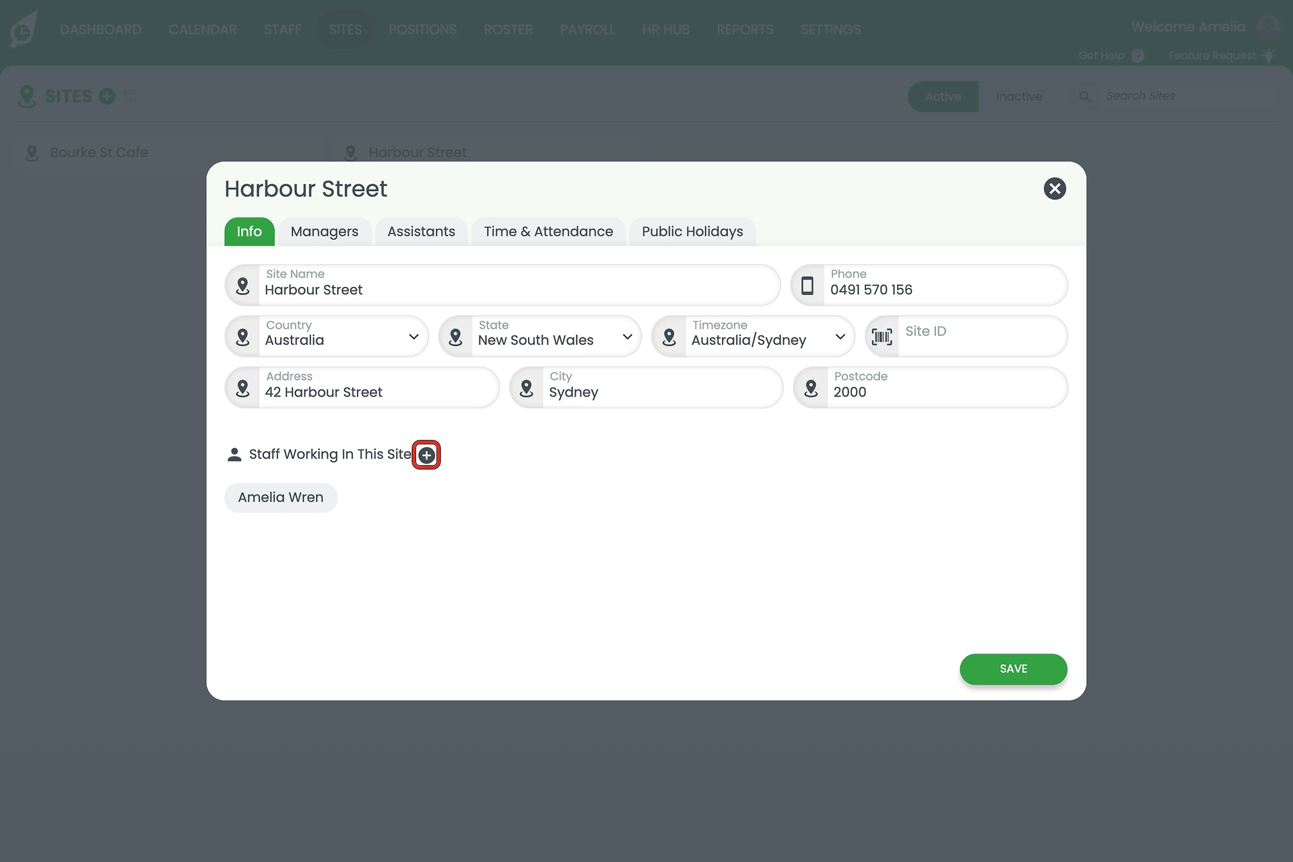
Task: Click the Search Sites box
Action: pos(1174,96)
